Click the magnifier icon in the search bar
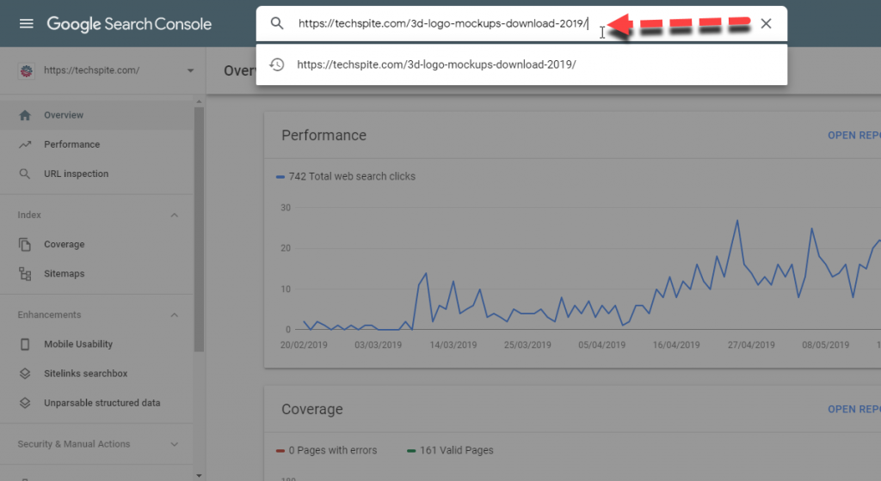This screenshot has height=481, width=881. pyautogui.click(x=277, y=23)
